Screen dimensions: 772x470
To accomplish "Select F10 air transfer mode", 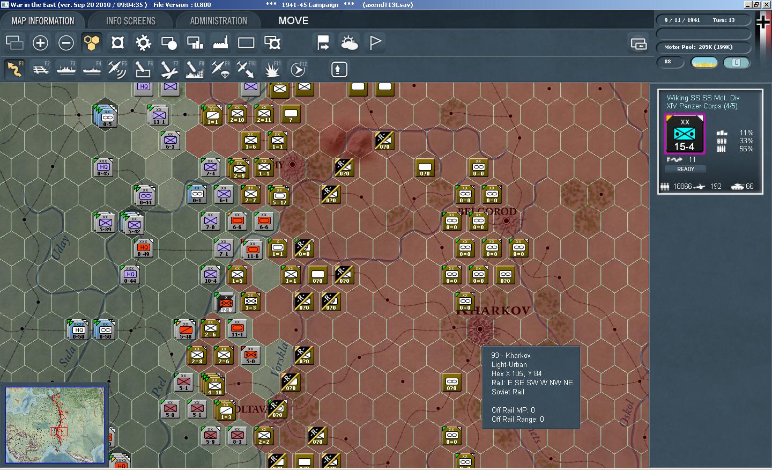I will 246,69.
